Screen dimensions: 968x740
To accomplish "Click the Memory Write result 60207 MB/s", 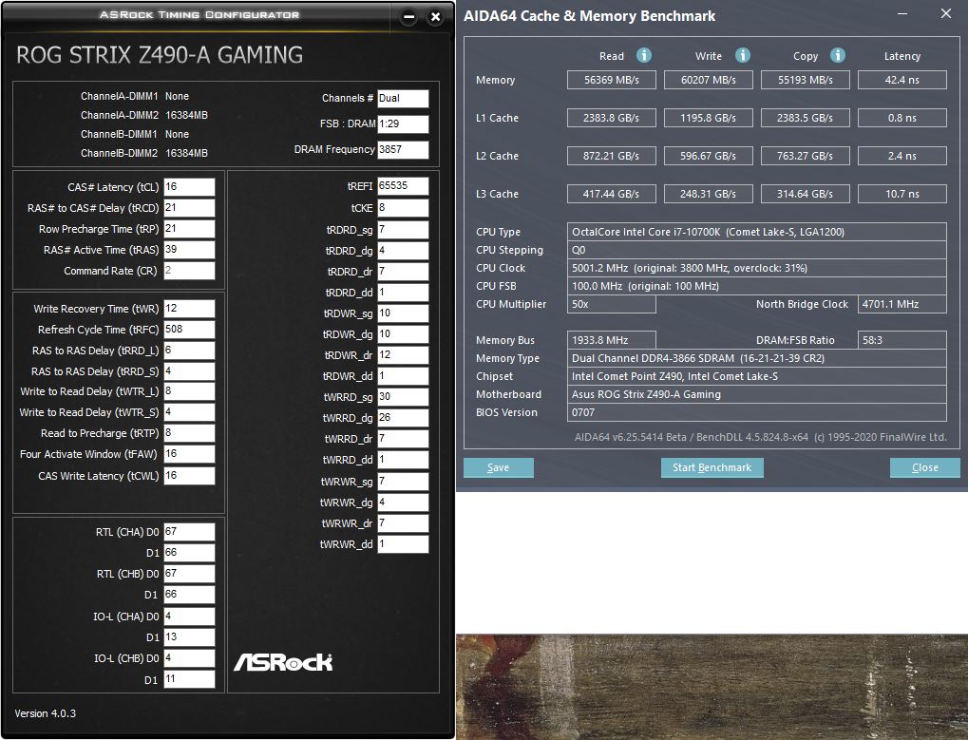I will click(x=708, y=80).
